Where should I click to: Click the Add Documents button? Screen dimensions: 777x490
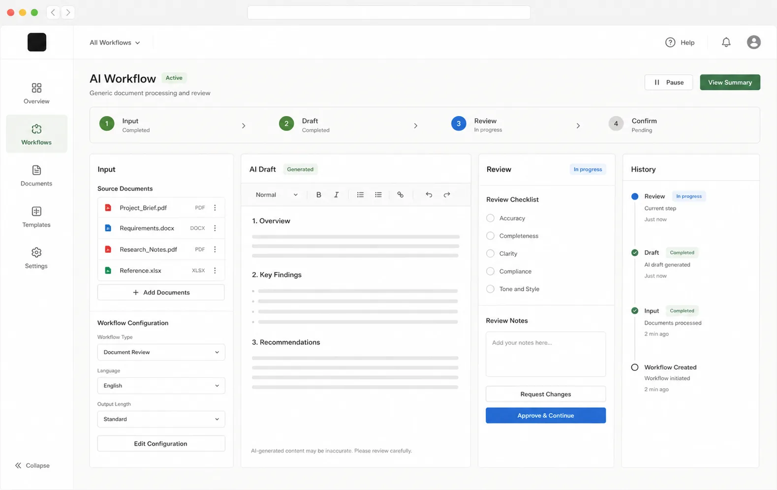click(161, 292)
